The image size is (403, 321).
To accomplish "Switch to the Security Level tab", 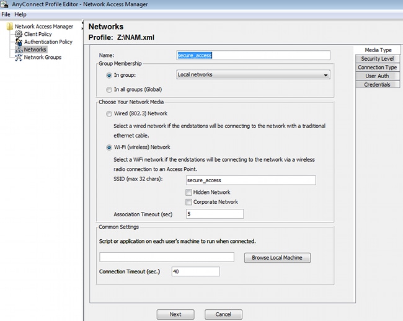I will (x=378, y=59).
